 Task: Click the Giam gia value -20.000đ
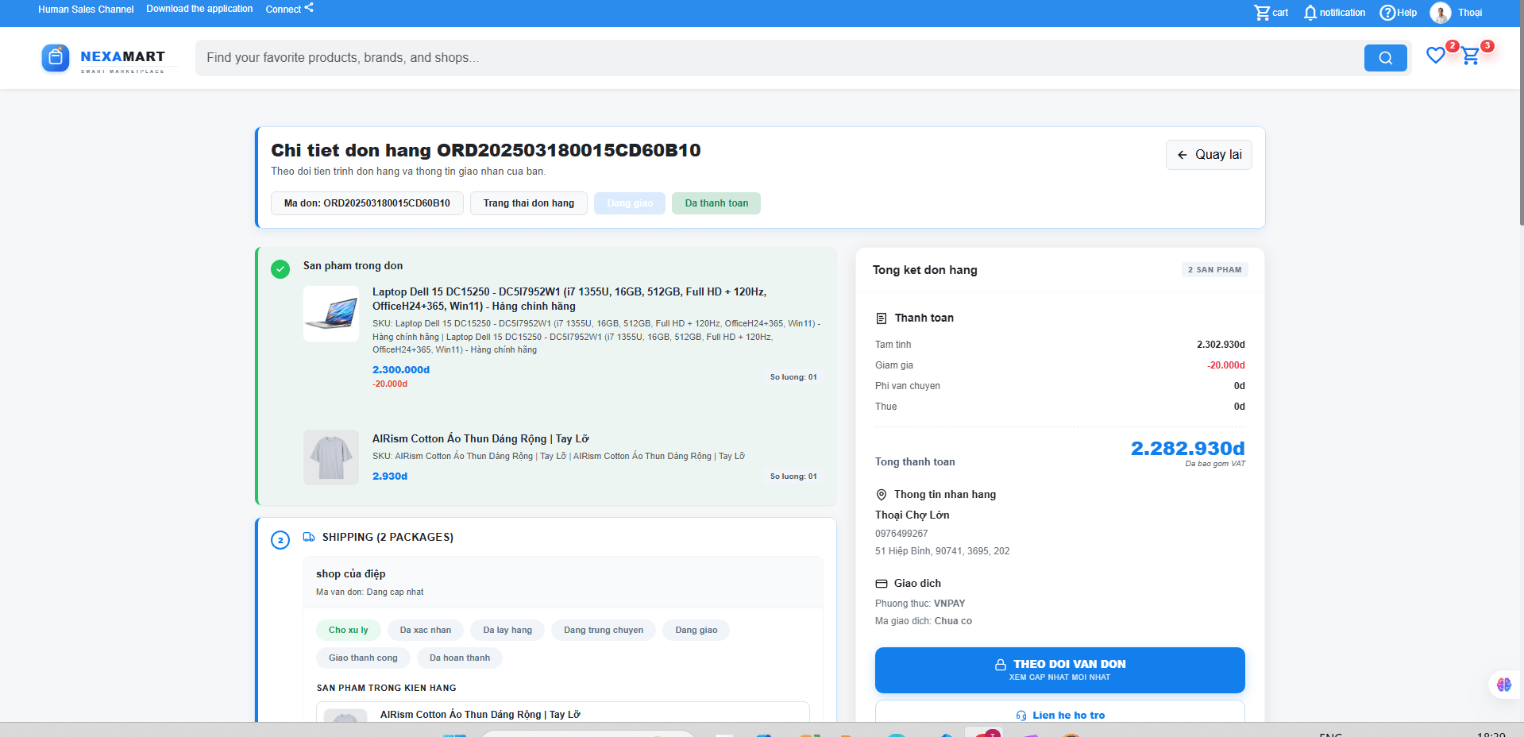pyautogui.click(x=1226, y=365)
